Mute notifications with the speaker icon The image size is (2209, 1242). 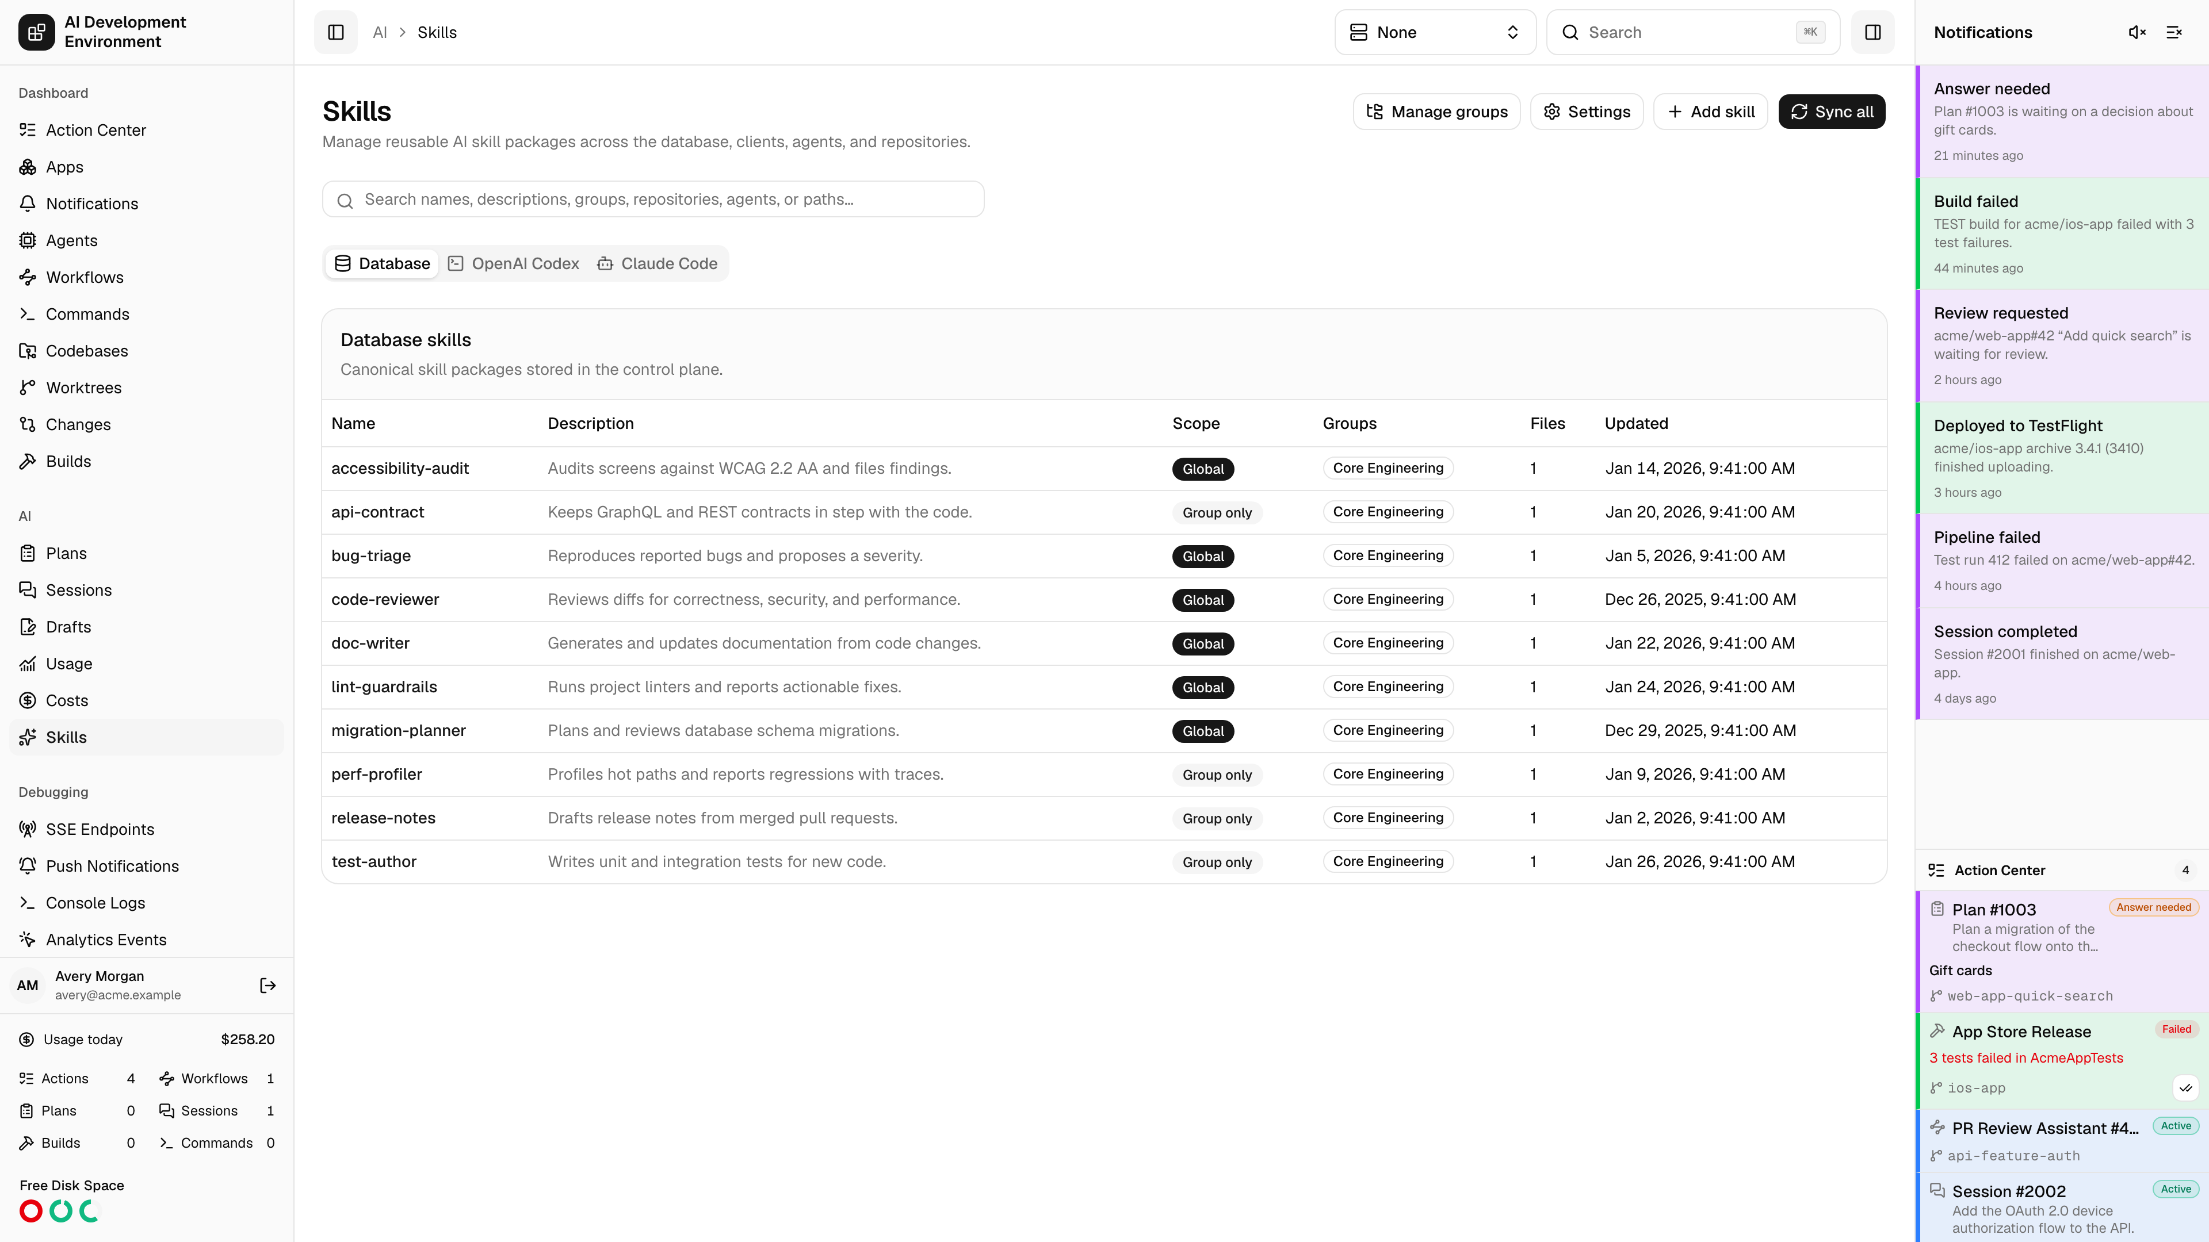(x=2136, y=32)
